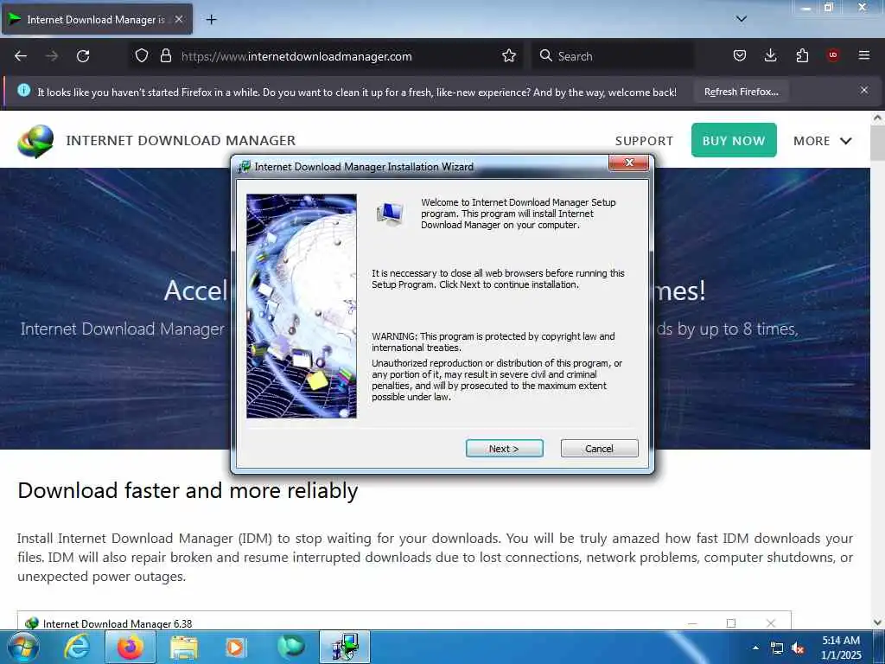Open Windows Explorer from the taskbar
The width and height of the screenshot is (885, 664).
tap(184, 647)
